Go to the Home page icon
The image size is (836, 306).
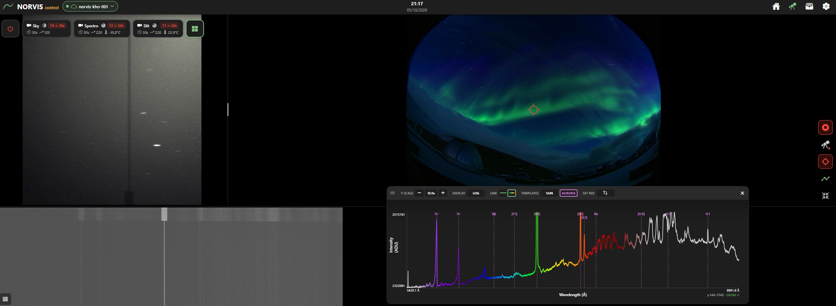[776, 7]
